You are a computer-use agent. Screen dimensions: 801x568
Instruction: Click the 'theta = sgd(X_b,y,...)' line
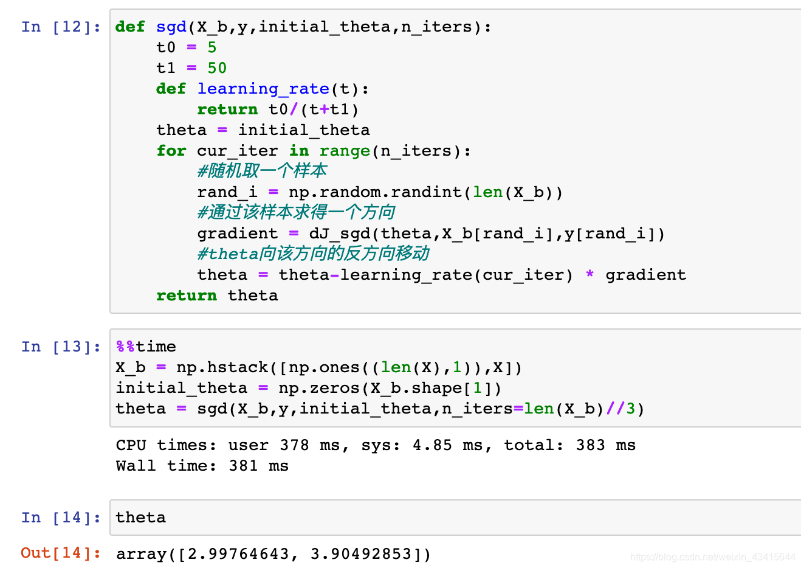tap(380, 409)
